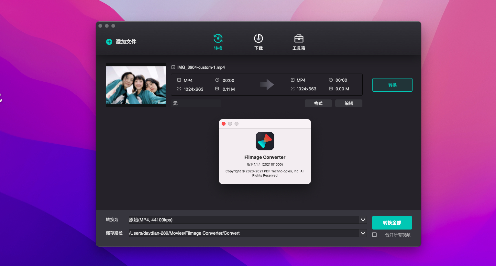
Task: Click the source MP4 format icon
Action: 179,80
